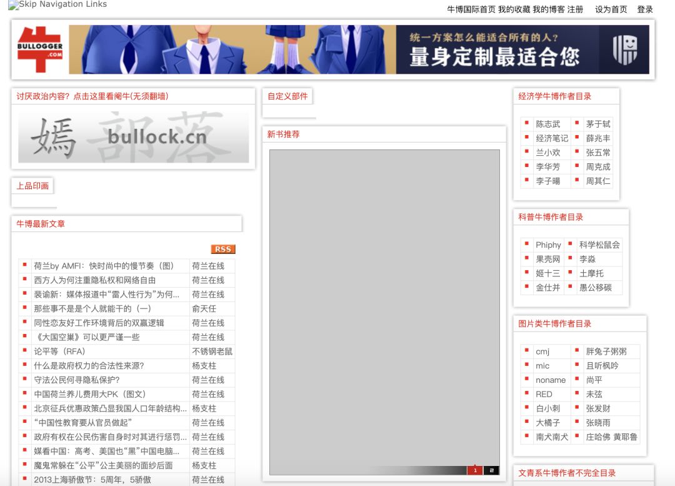The width and height of the screenshot is (675, 486).
Task: Click the shield face logo in banner
Action: [624, 49]
